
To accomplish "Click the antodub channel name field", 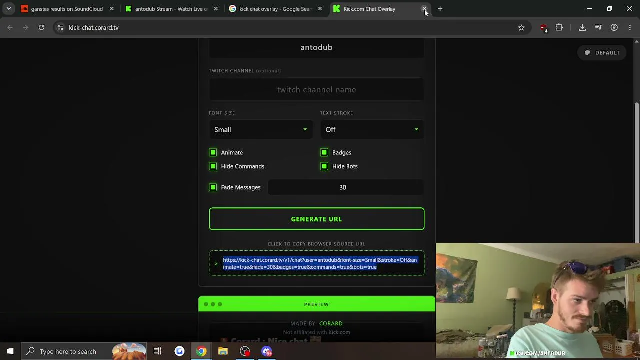I will [x=316, y=47].
